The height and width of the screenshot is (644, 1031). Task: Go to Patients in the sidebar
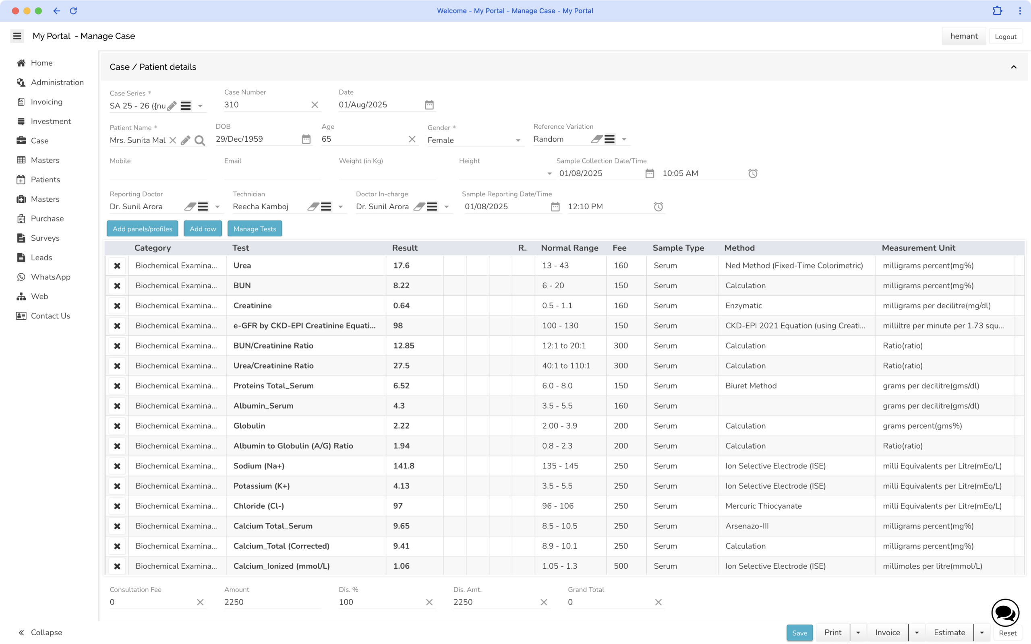(x=45, y=180)
